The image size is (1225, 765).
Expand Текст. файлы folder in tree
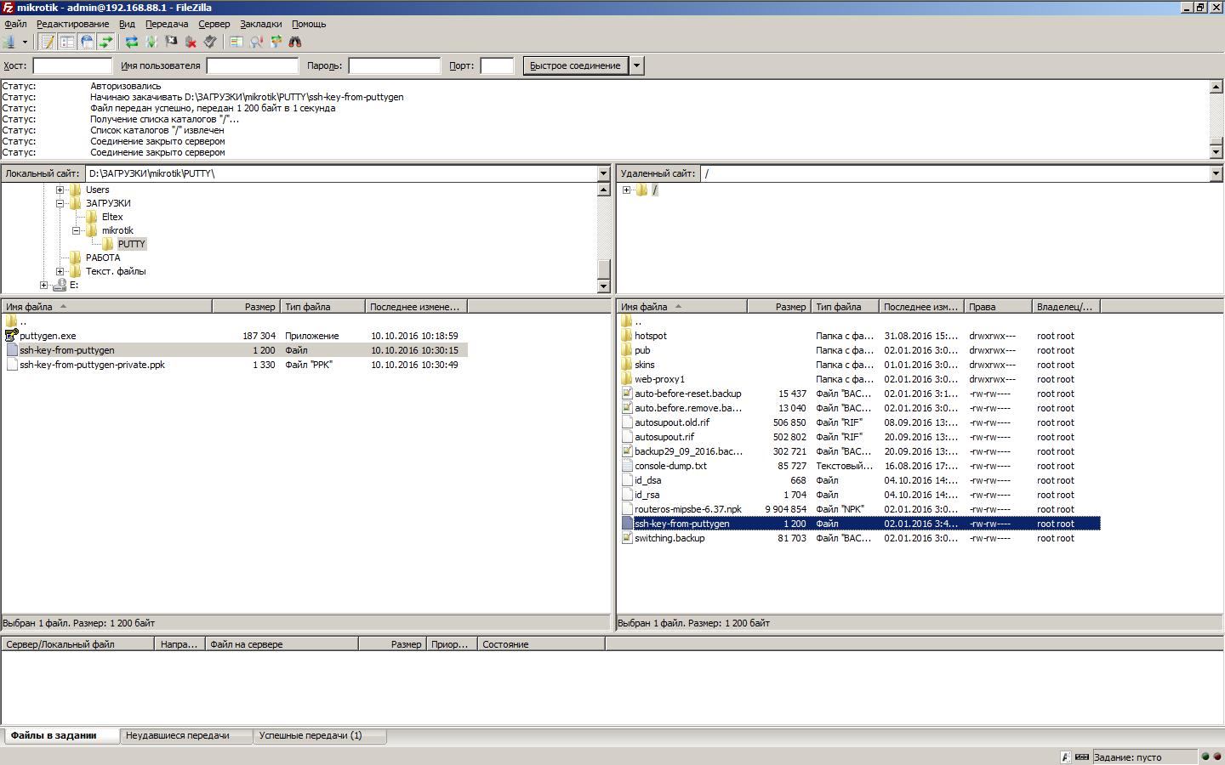[60, 271]
